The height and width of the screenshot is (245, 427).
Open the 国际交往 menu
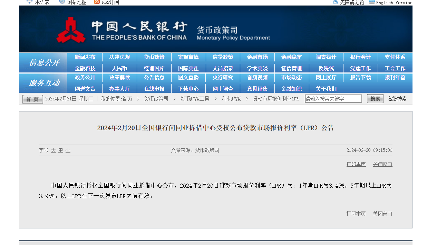click(x=188, y=68)
